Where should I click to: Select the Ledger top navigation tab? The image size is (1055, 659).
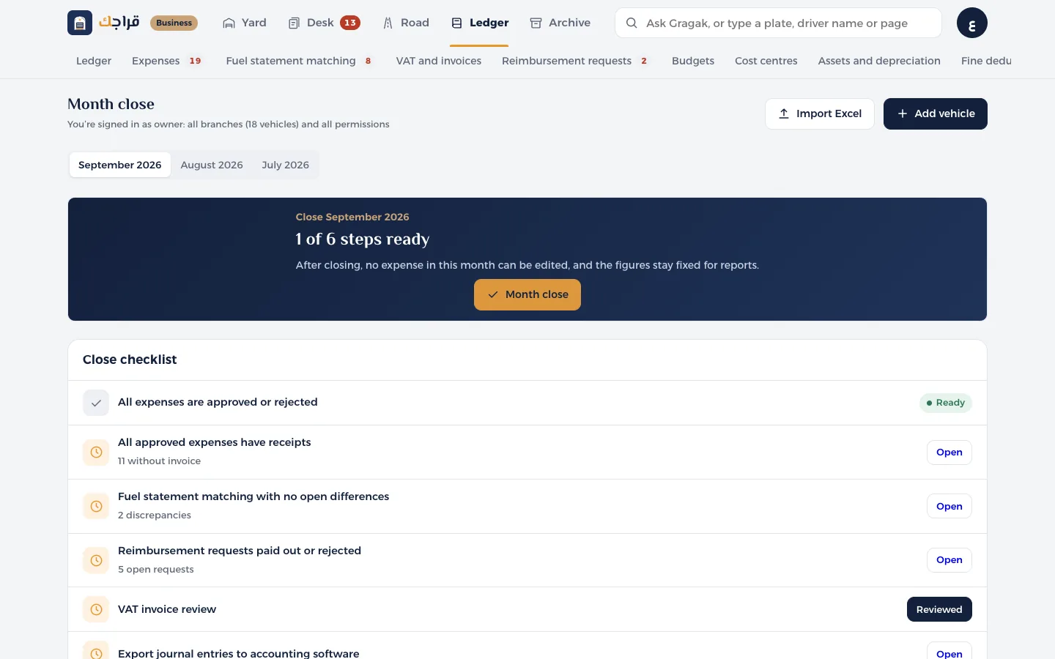coord(479,23)
